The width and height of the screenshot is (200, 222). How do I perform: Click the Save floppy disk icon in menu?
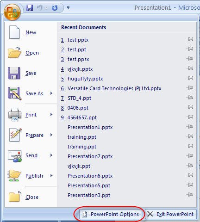pyautogui.click(x=14, y=73)
